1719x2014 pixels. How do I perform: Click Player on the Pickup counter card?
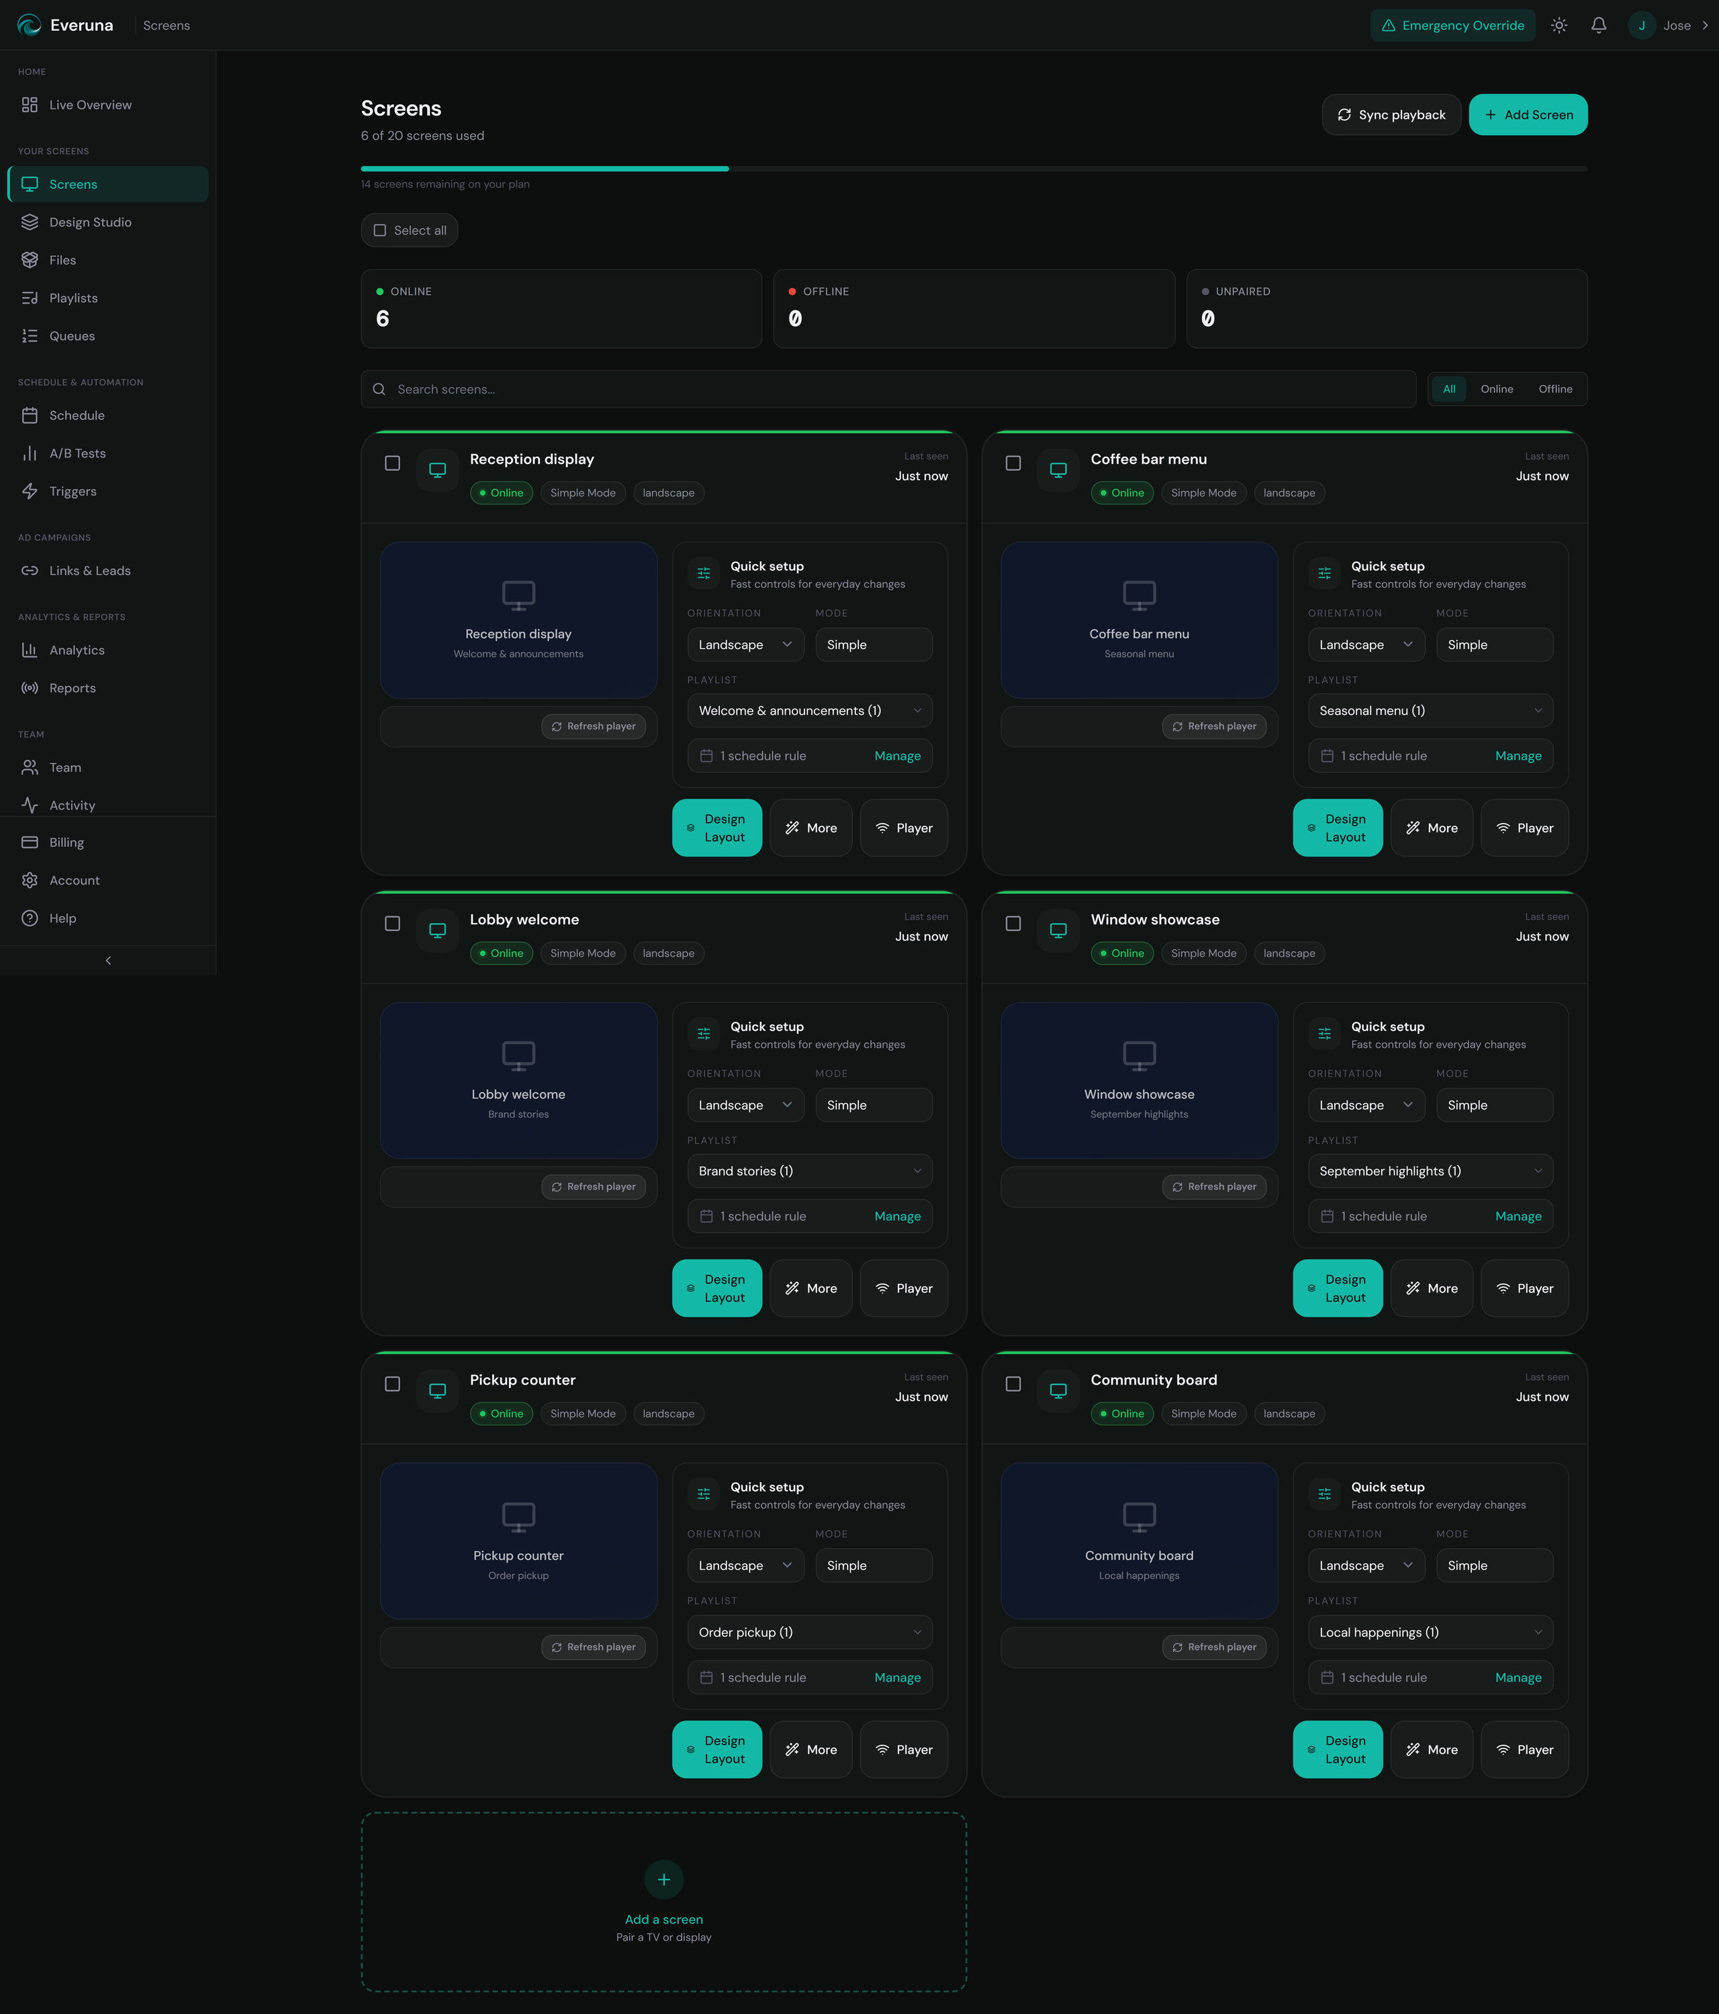click(x=904, y=1749)
